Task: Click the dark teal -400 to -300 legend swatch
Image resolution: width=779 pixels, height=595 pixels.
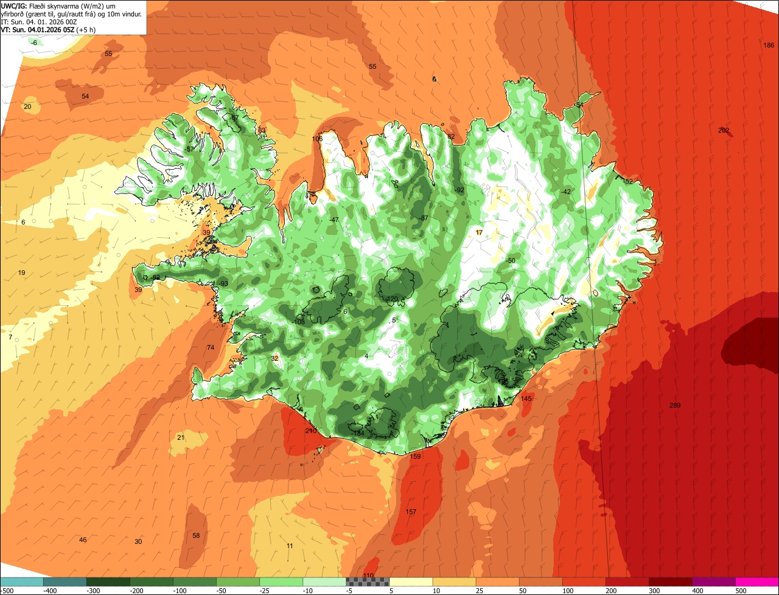Action: [x=65, y=582]
